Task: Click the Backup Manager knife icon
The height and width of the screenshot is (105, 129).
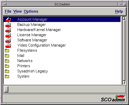Action: point(8,25)
